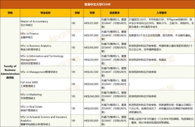The width and height of the screenshot is (195, 127).
Task: Click the 1年 duration for Full-time MBA
Action: tap(77, 84)
